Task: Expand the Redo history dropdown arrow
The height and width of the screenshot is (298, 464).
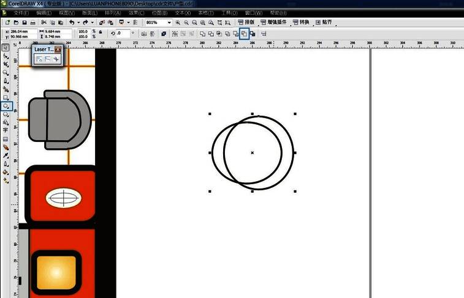Action: (x=93, y=23)
